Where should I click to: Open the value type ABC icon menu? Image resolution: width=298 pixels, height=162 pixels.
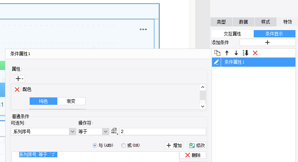coord(114,131)
